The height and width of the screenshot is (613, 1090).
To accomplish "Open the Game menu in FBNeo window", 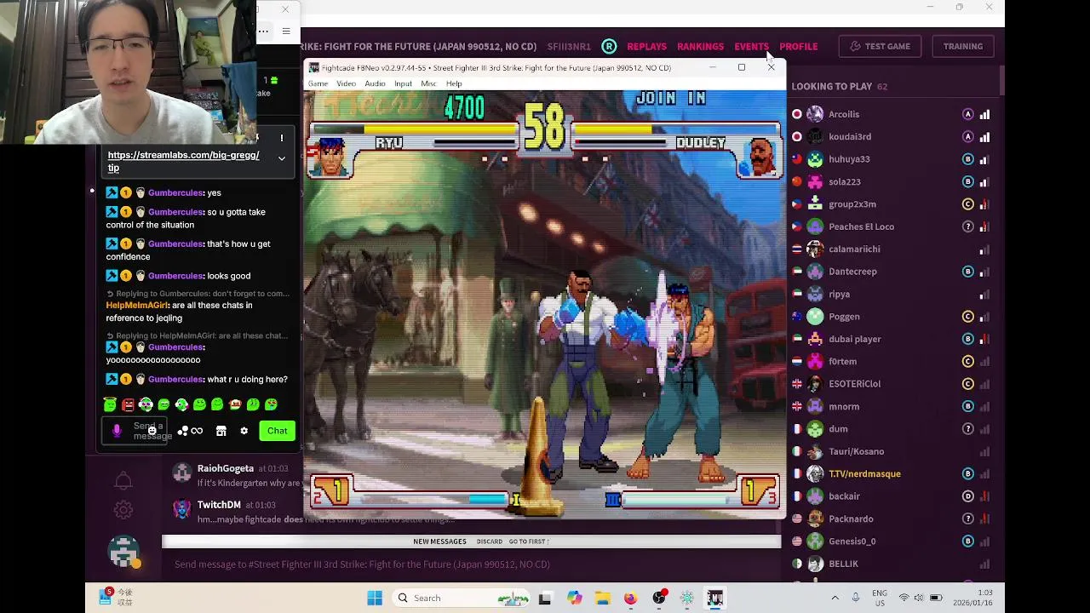I will (318, 83).
